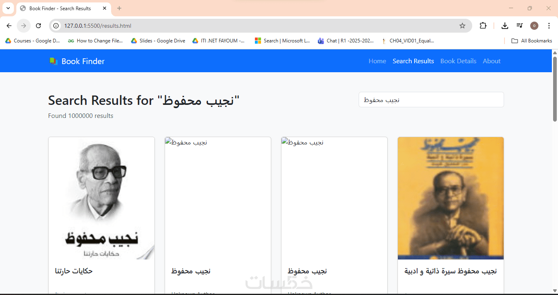The image size is (558, 295).
Task: Open the profile avatar menu
Action: click(534, 26)
